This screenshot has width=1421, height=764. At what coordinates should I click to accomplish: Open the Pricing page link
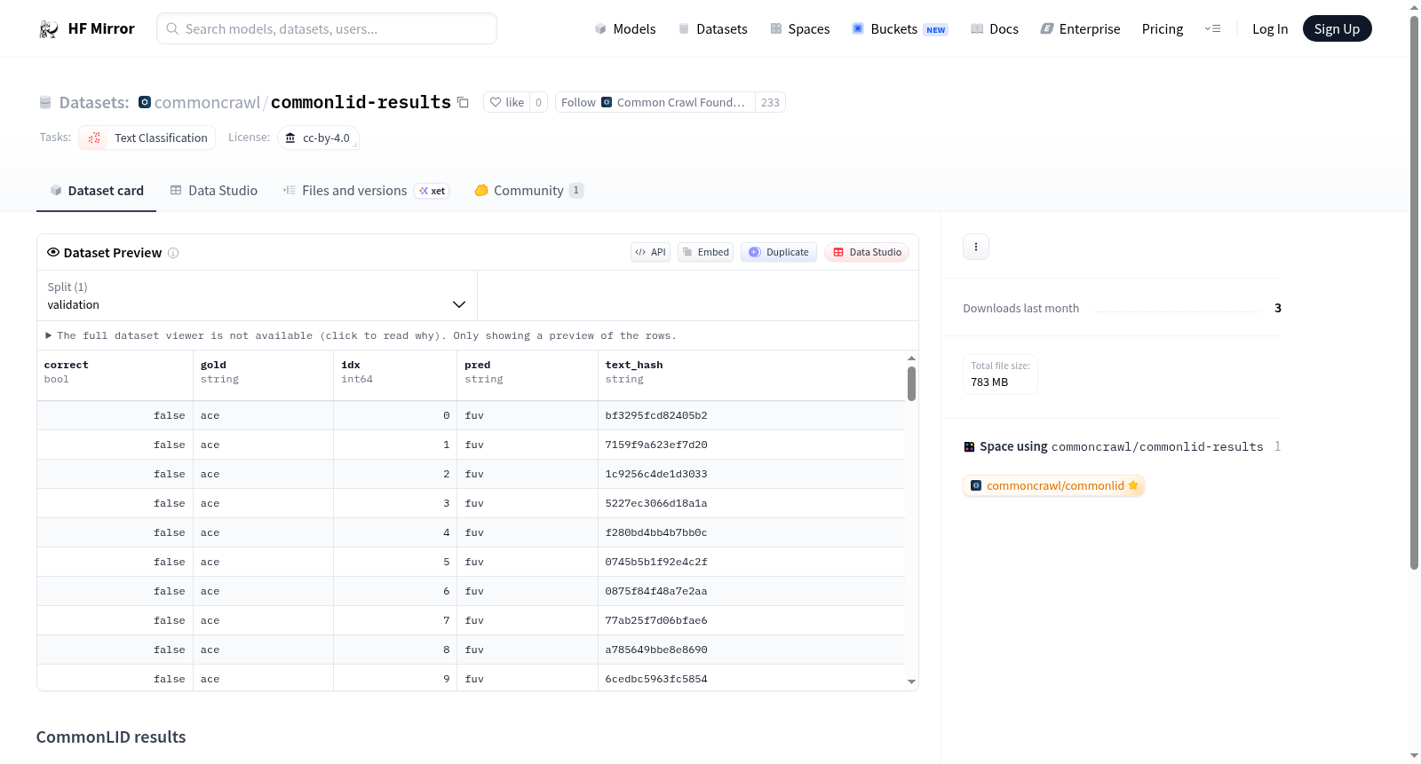[1163, 29]
